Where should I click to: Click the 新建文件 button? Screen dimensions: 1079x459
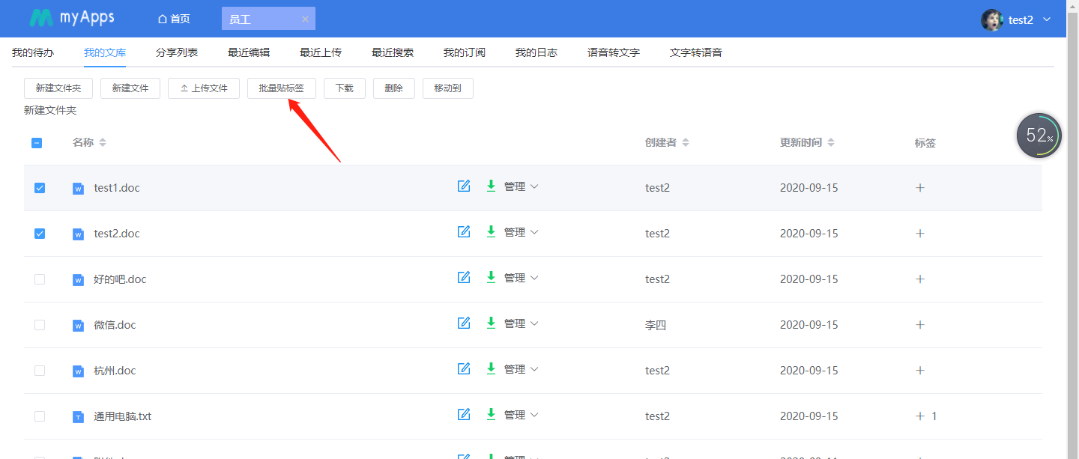click(x=130, y=88)
